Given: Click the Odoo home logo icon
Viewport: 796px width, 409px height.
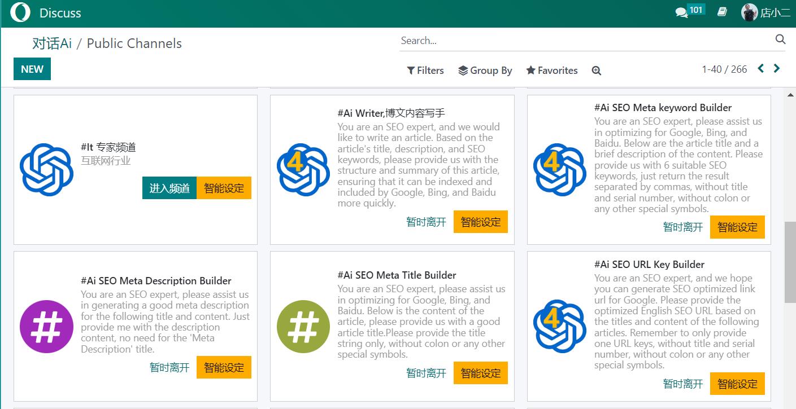Looking at the screenshot, I should (20, 12).
